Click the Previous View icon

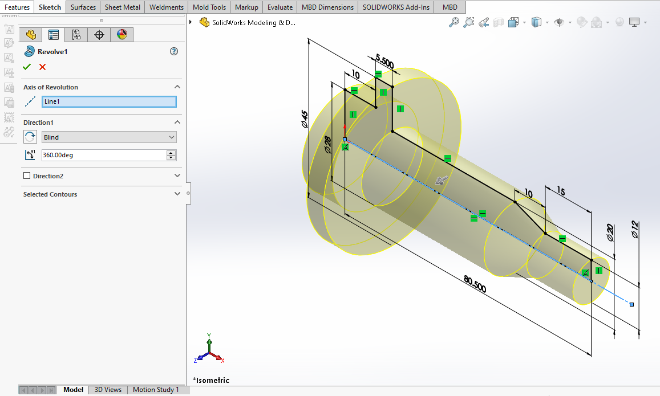484,22
